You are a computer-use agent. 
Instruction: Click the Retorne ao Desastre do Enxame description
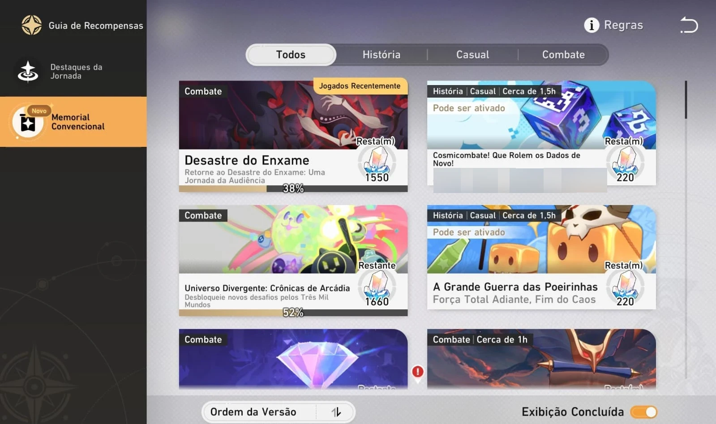pyautogui.click(x=255, y=176)
